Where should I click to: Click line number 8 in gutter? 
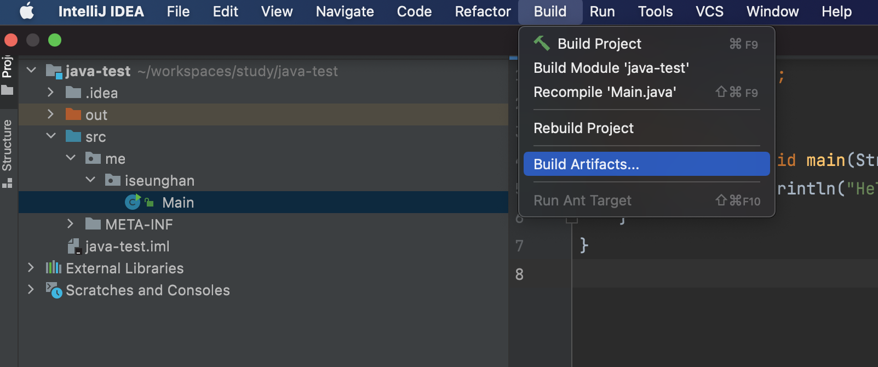coord(519,274)
